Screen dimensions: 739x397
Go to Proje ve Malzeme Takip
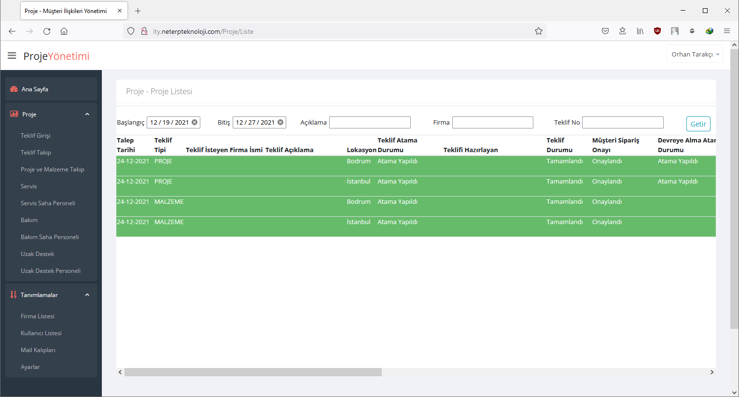pyautogui.click(x=52, y=170)
